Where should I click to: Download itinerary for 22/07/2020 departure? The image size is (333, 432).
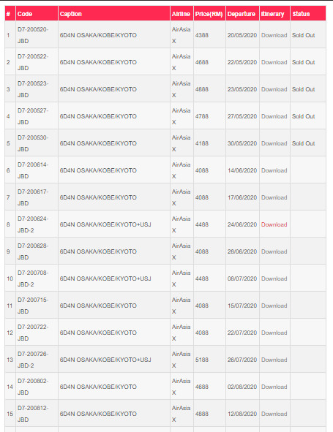pyautogui.click(x=274, y=333)
